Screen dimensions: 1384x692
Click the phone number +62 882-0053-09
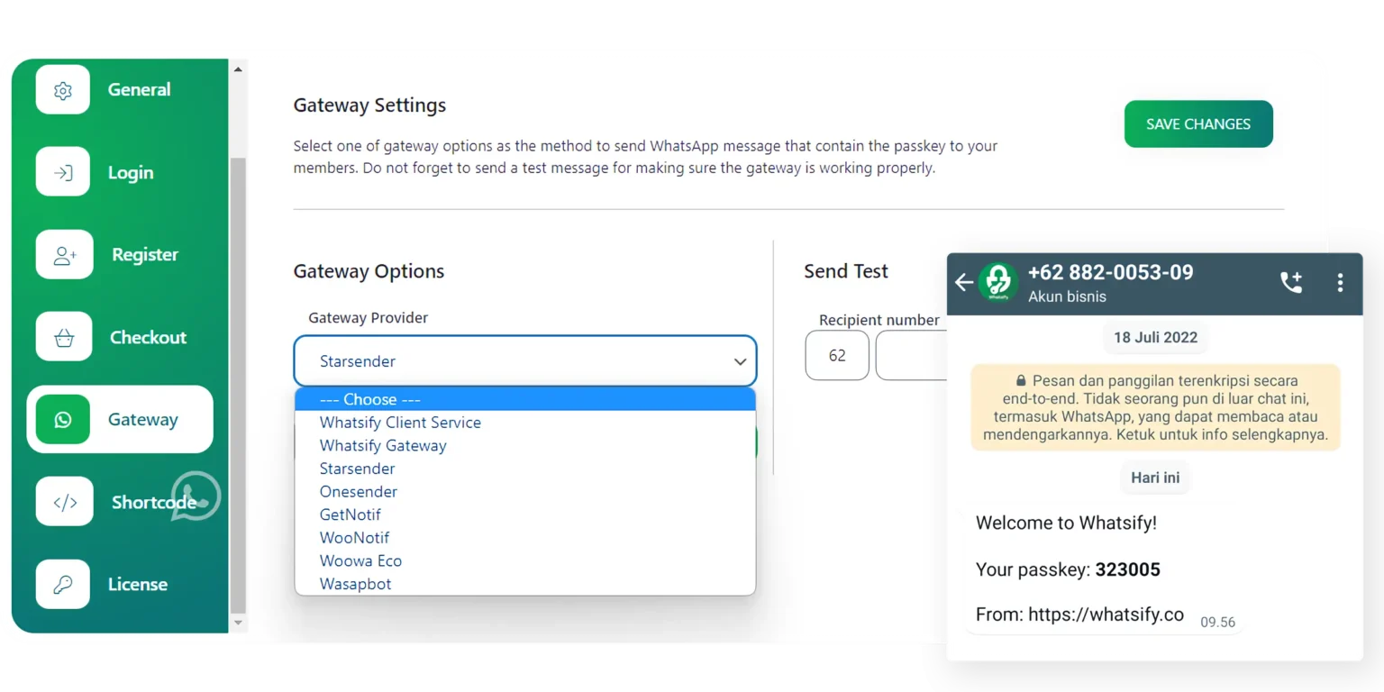click(x=1110, y=273)
